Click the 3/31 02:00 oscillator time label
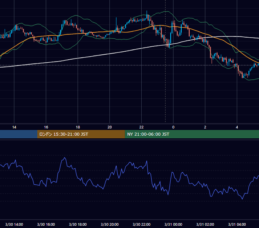The image size is (259, 228). click(x=205, y=224)
